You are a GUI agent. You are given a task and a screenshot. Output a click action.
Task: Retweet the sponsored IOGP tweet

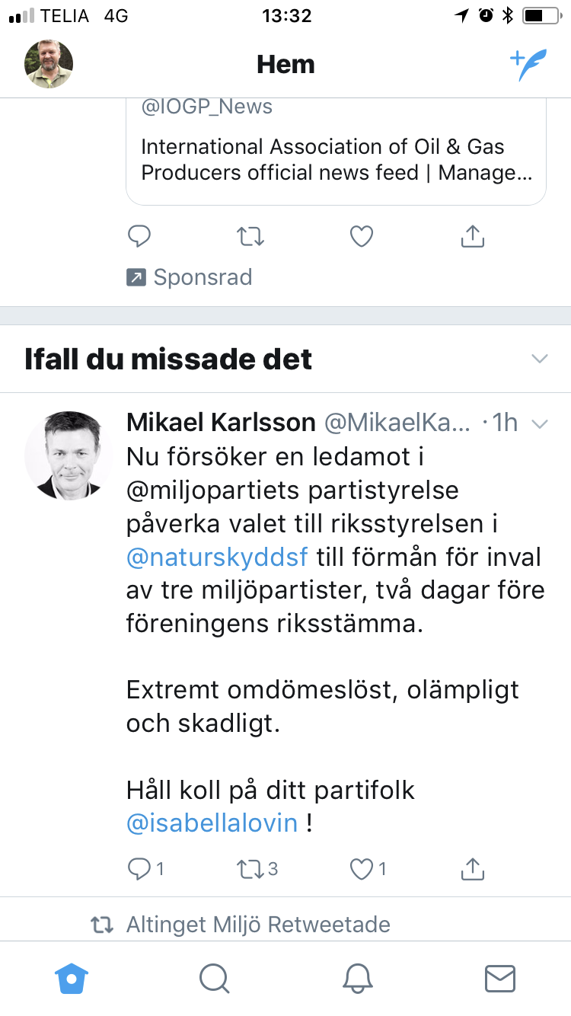(x=250, y=237)
